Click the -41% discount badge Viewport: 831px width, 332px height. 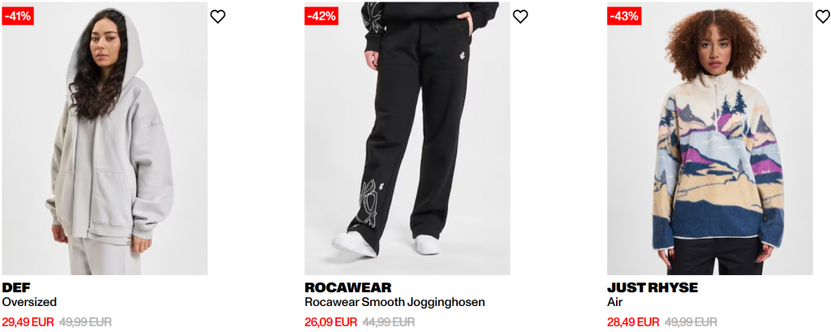18,16
